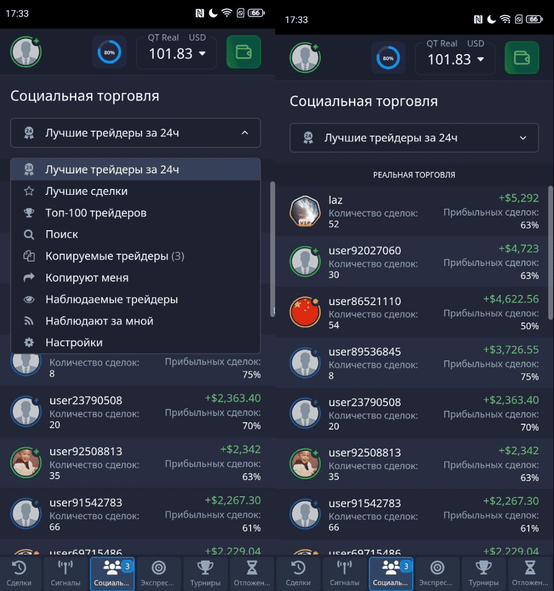The width and height of the screenshot is (554, 591).
Task: Select 'Социаль...' tab in right screen
Action: [x=391, y=574]
